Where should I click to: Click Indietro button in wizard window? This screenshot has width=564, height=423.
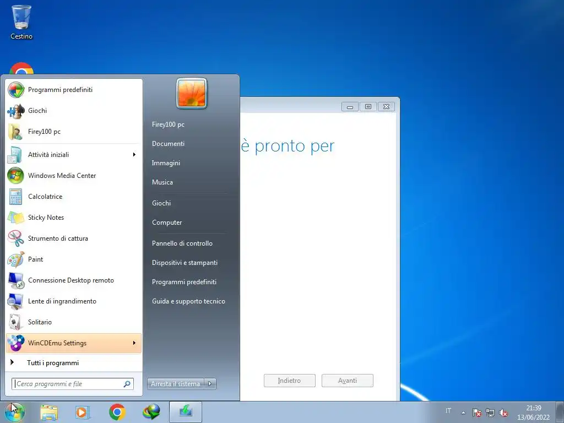pos(290,381)
